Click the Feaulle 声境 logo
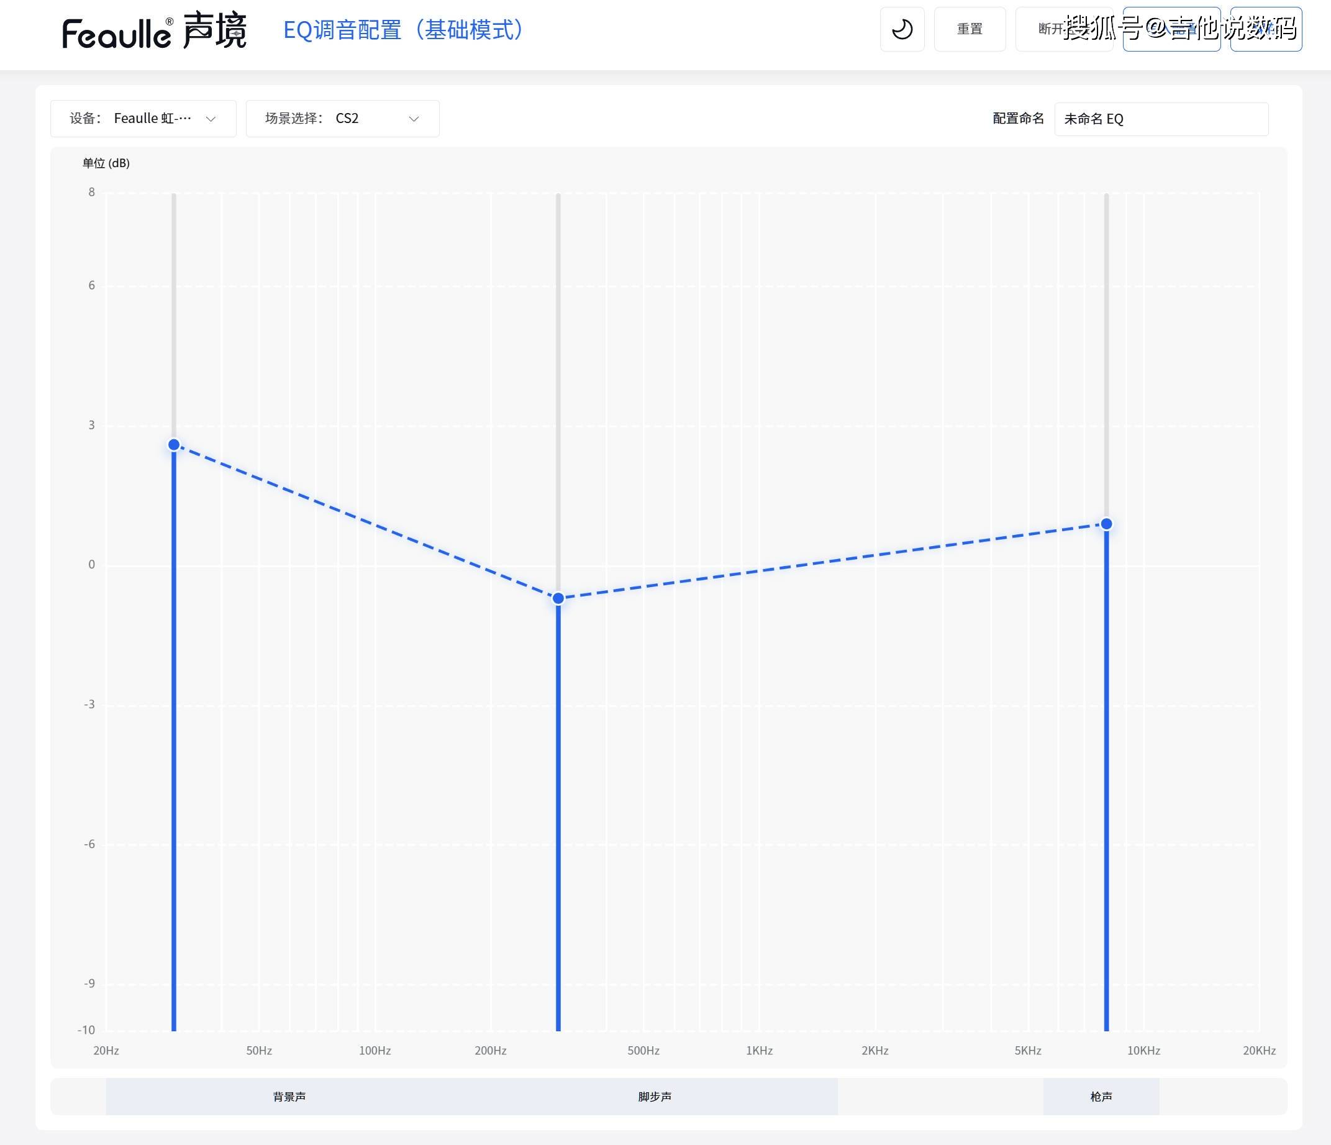This screenshot has height=1145, width=1331. [x=154, y=31]
